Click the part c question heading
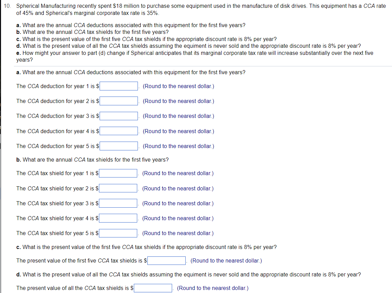Viewport: 392px width, 293px height. tap(146, 247)
